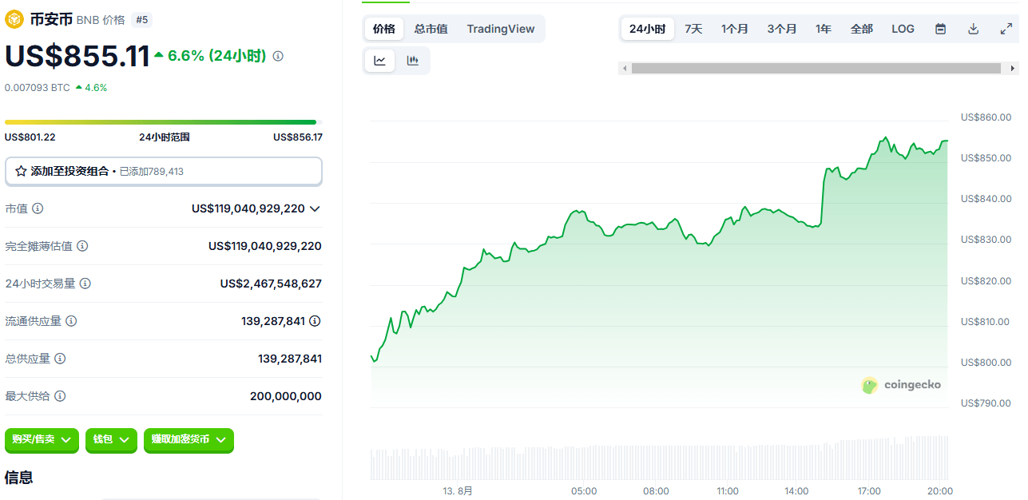Download the chart data

click(974, 29)
